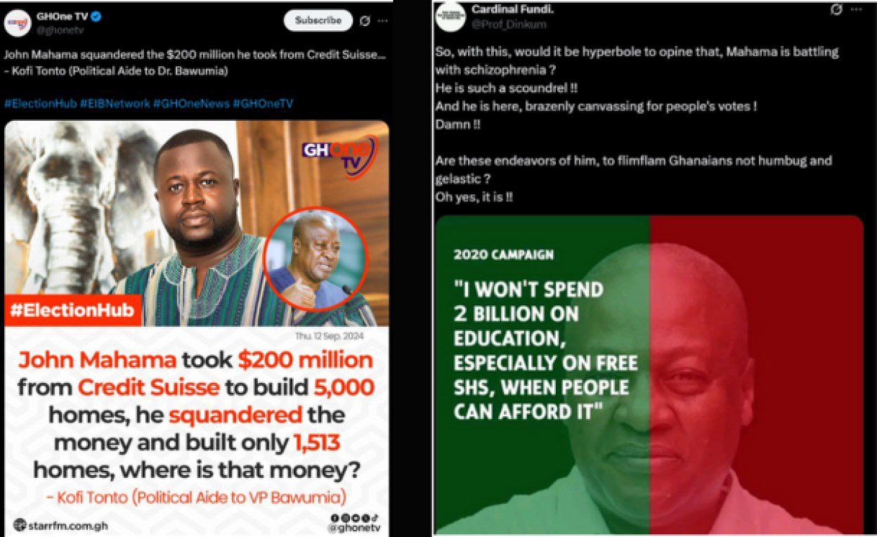This screenshot has height=537, width=877.
Task: Open the @Prof_Dinkum handle
Action: pos(509,25)
